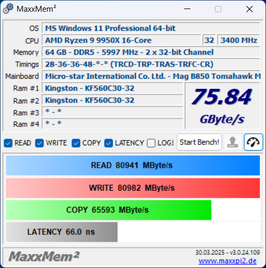The height and width of the screenshot is (268, 266).
Task: Click the COPY 65593 MByte/s bar
Action: click(109, 210)
